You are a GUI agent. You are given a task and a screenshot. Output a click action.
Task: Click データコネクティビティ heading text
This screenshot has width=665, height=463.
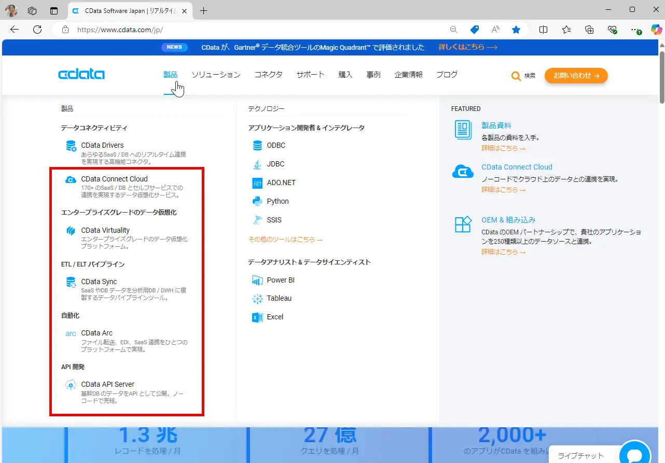coord(94,128)
